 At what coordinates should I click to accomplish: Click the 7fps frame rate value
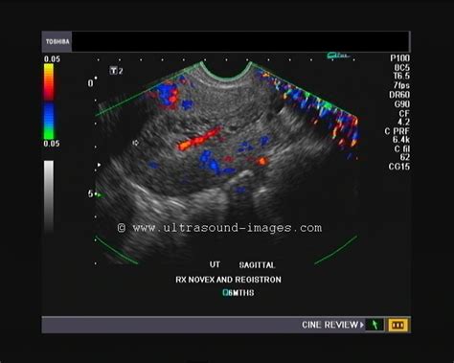(x=401, y=85)
